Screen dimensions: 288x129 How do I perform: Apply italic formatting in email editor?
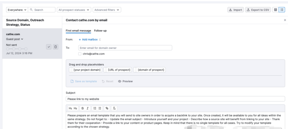87,108
